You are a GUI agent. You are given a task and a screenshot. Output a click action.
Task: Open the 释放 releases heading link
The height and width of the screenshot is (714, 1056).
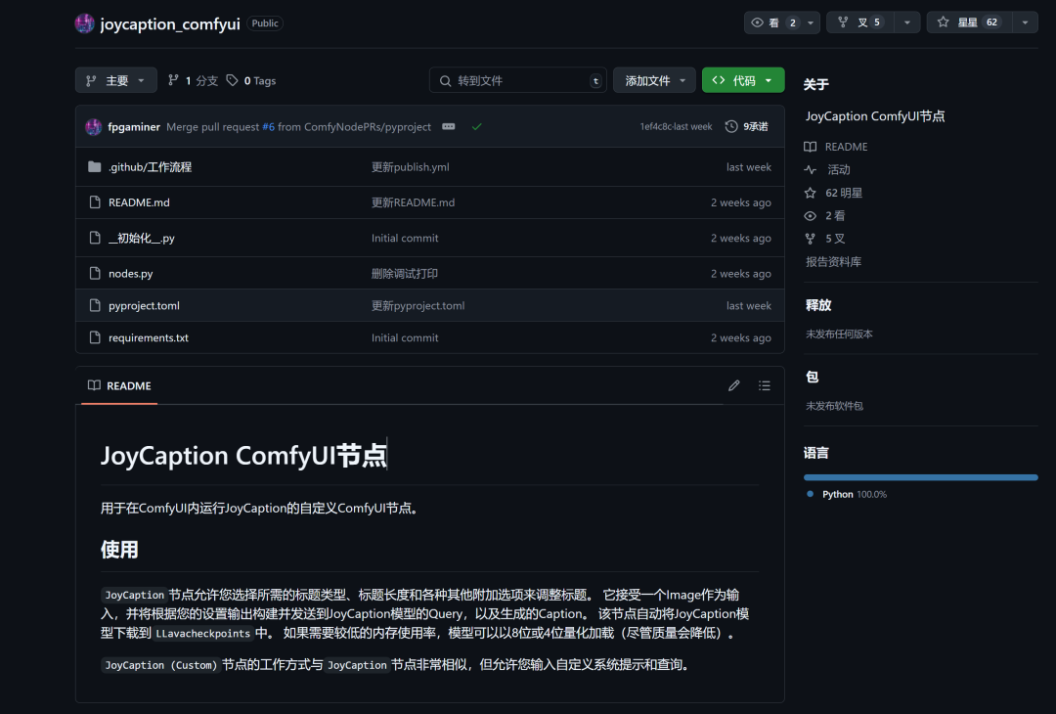818,305
